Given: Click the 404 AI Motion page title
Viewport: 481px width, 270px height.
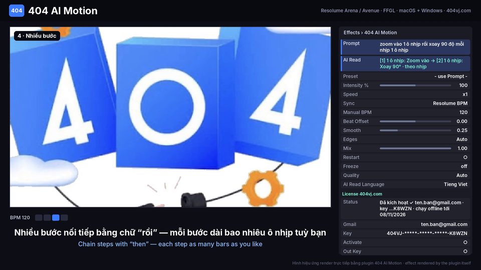Looking at the screenshot, I should (63, 10).
